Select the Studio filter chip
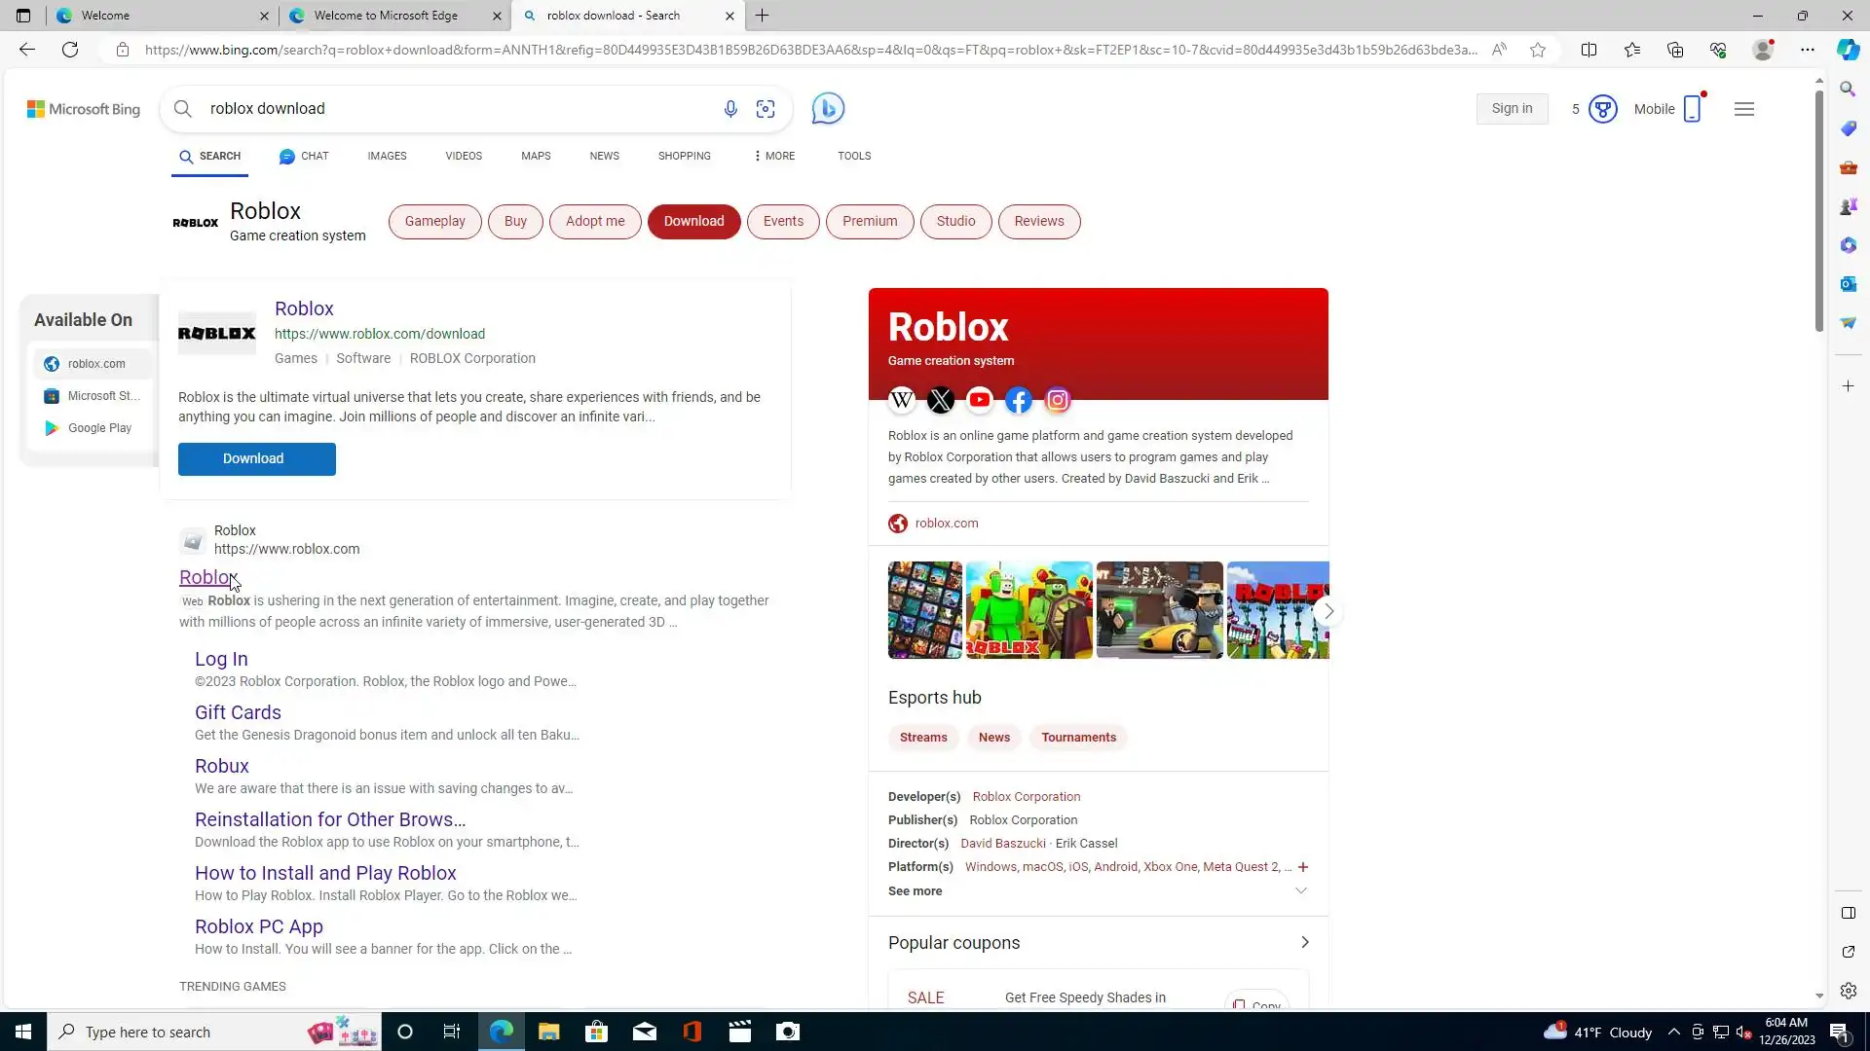The height and width of the screenshot is (1051, 1870). [x=955, y=221]
